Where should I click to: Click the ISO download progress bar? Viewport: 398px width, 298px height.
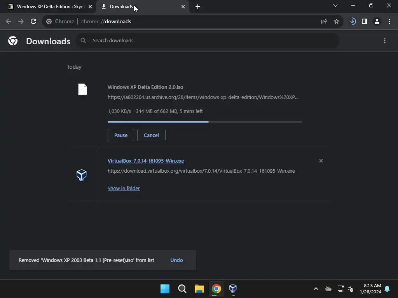[204, 122]
